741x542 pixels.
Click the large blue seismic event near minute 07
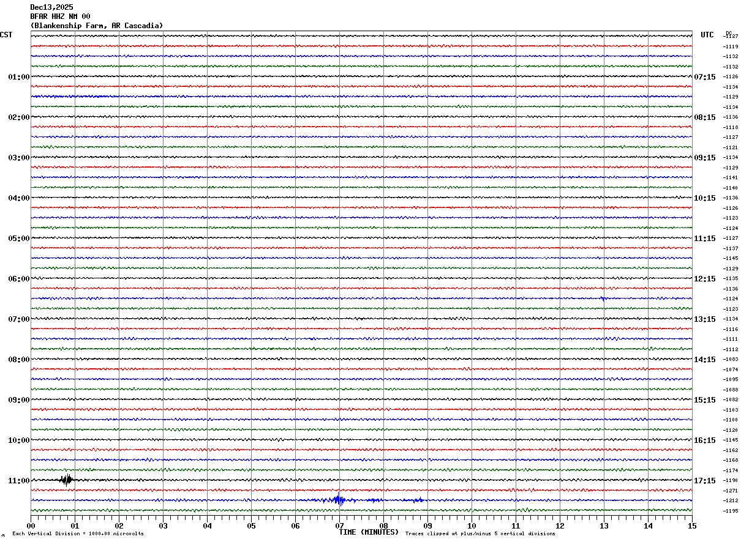tap(338, 499)
